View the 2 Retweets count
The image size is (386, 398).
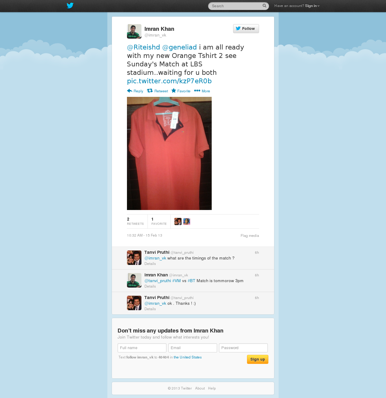click(135, 221)
